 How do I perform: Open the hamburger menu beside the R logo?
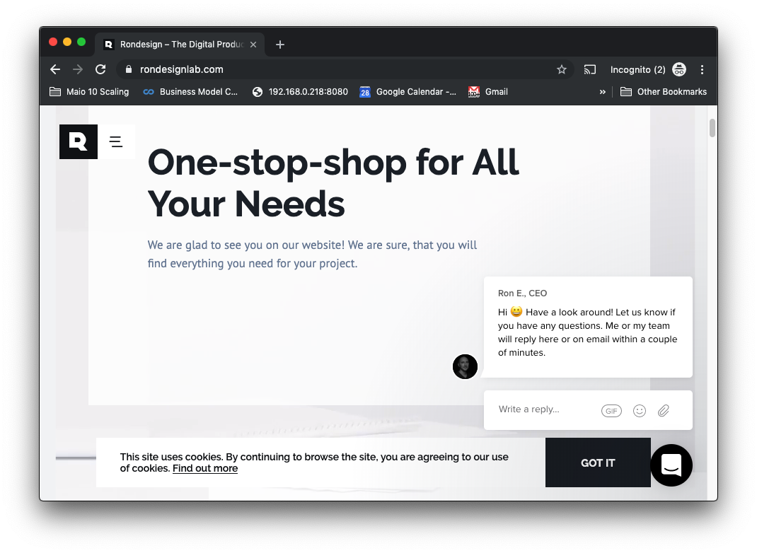[x=116, y=141]
